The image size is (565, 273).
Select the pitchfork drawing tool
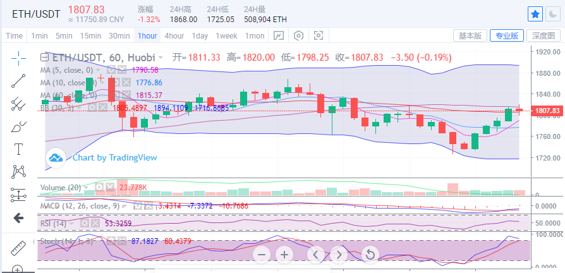18,104
